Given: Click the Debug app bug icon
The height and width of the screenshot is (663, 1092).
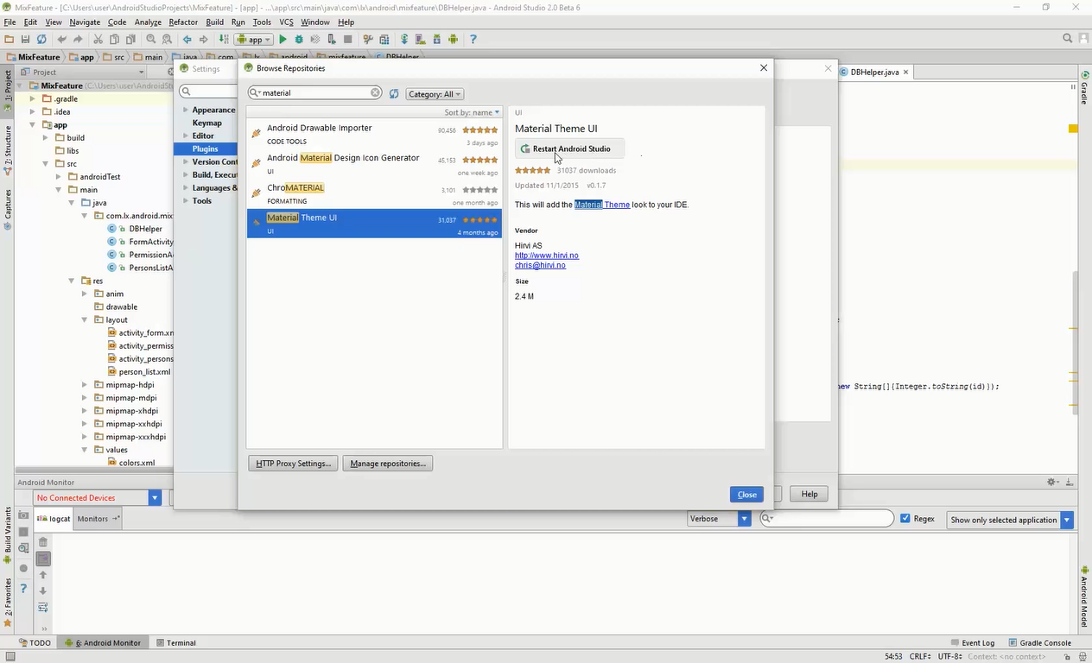Looking at the screenshot, I should (x=299, y=39).
